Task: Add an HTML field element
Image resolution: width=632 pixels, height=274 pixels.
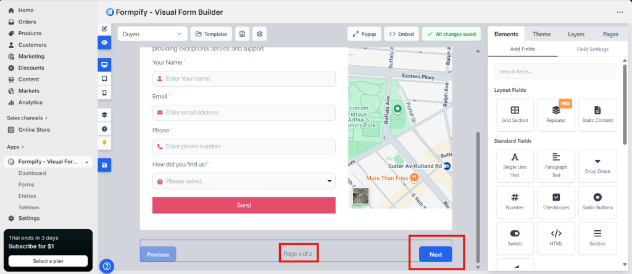Action: tap(555, 238)
